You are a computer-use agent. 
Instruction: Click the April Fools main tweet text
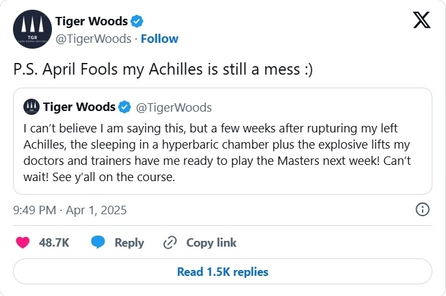163,69
